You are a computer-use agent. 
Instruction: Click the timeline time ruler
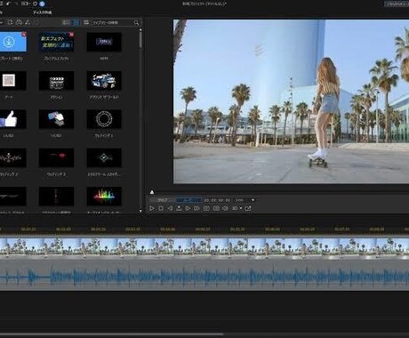204,229
